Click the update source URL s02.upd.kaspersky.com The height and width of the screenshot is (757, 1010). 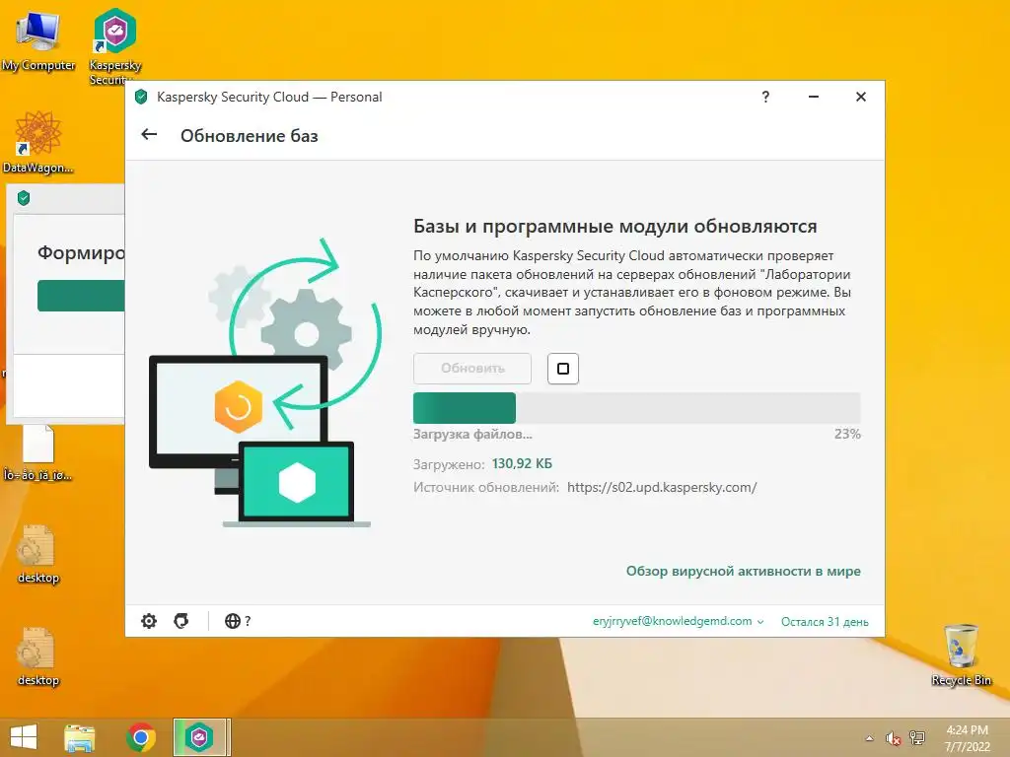click(662, 487)
